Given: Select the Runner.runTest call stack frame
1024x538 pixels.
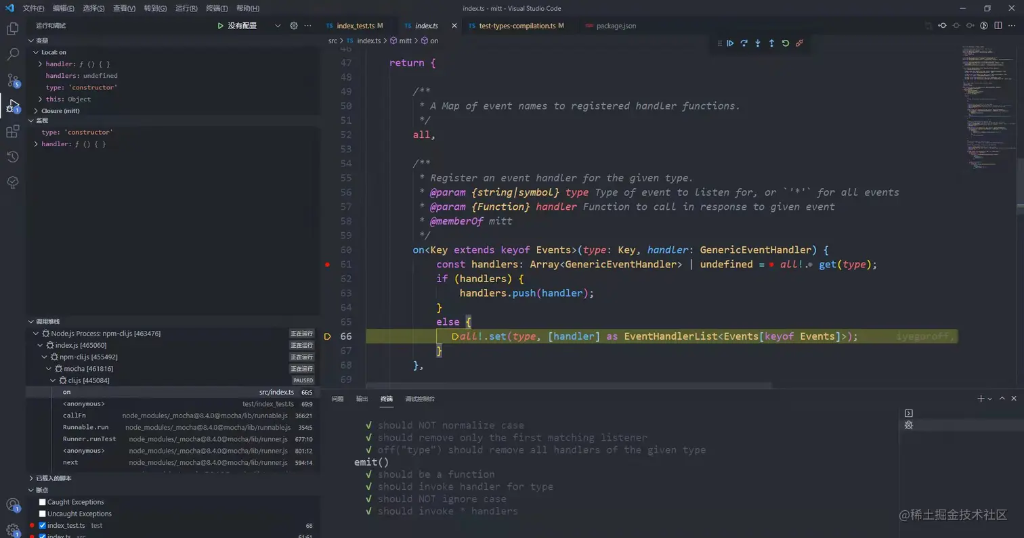Looking at the screenshot, I should [173, 439].
